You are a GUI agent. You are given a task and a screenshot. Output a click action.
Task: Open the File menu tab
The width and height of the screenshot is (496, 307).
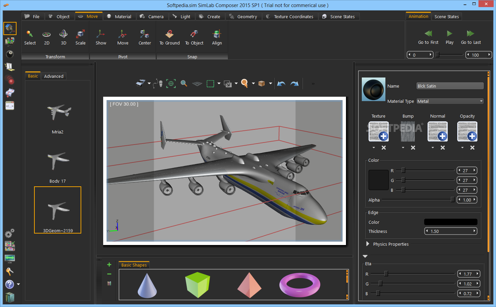point(32,17)
